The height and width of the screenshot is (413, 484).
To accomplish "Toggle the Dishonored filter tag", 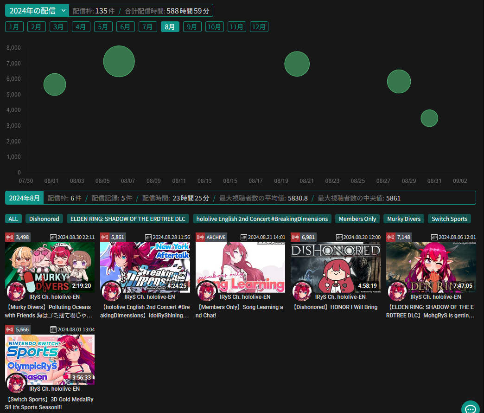I will click(44, 219).
